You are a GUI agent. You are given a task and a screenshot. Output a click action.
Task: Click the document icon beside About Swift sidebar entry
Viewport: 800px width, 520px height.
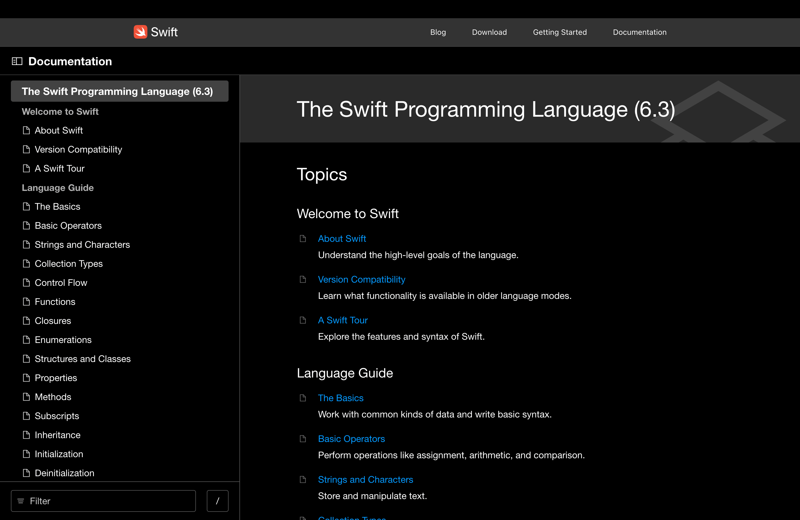point(27,130)
